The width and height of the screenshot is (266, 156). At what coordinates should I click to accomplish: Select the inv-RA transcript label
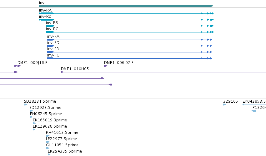point(45,10)
